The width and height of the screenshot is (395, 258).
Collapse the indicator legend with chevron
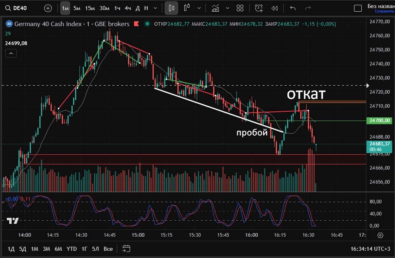tap(11, 53)
